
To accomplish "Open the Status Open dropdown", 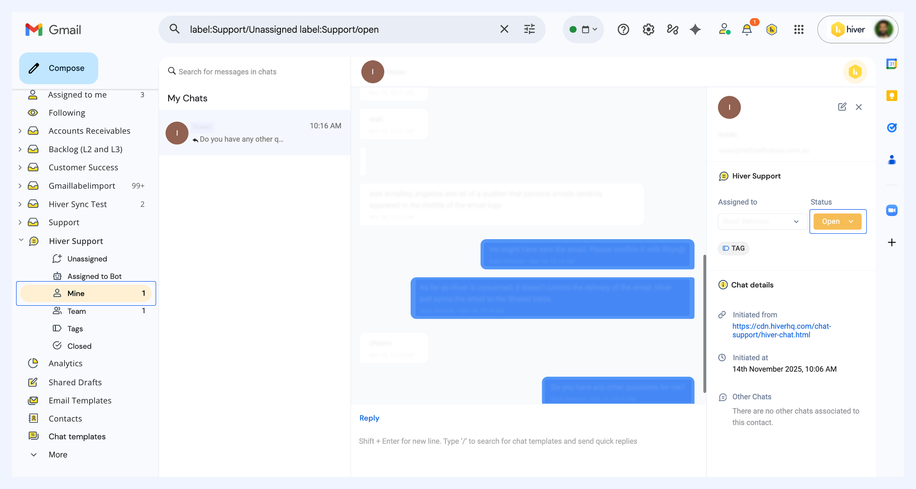I will 837,222.
